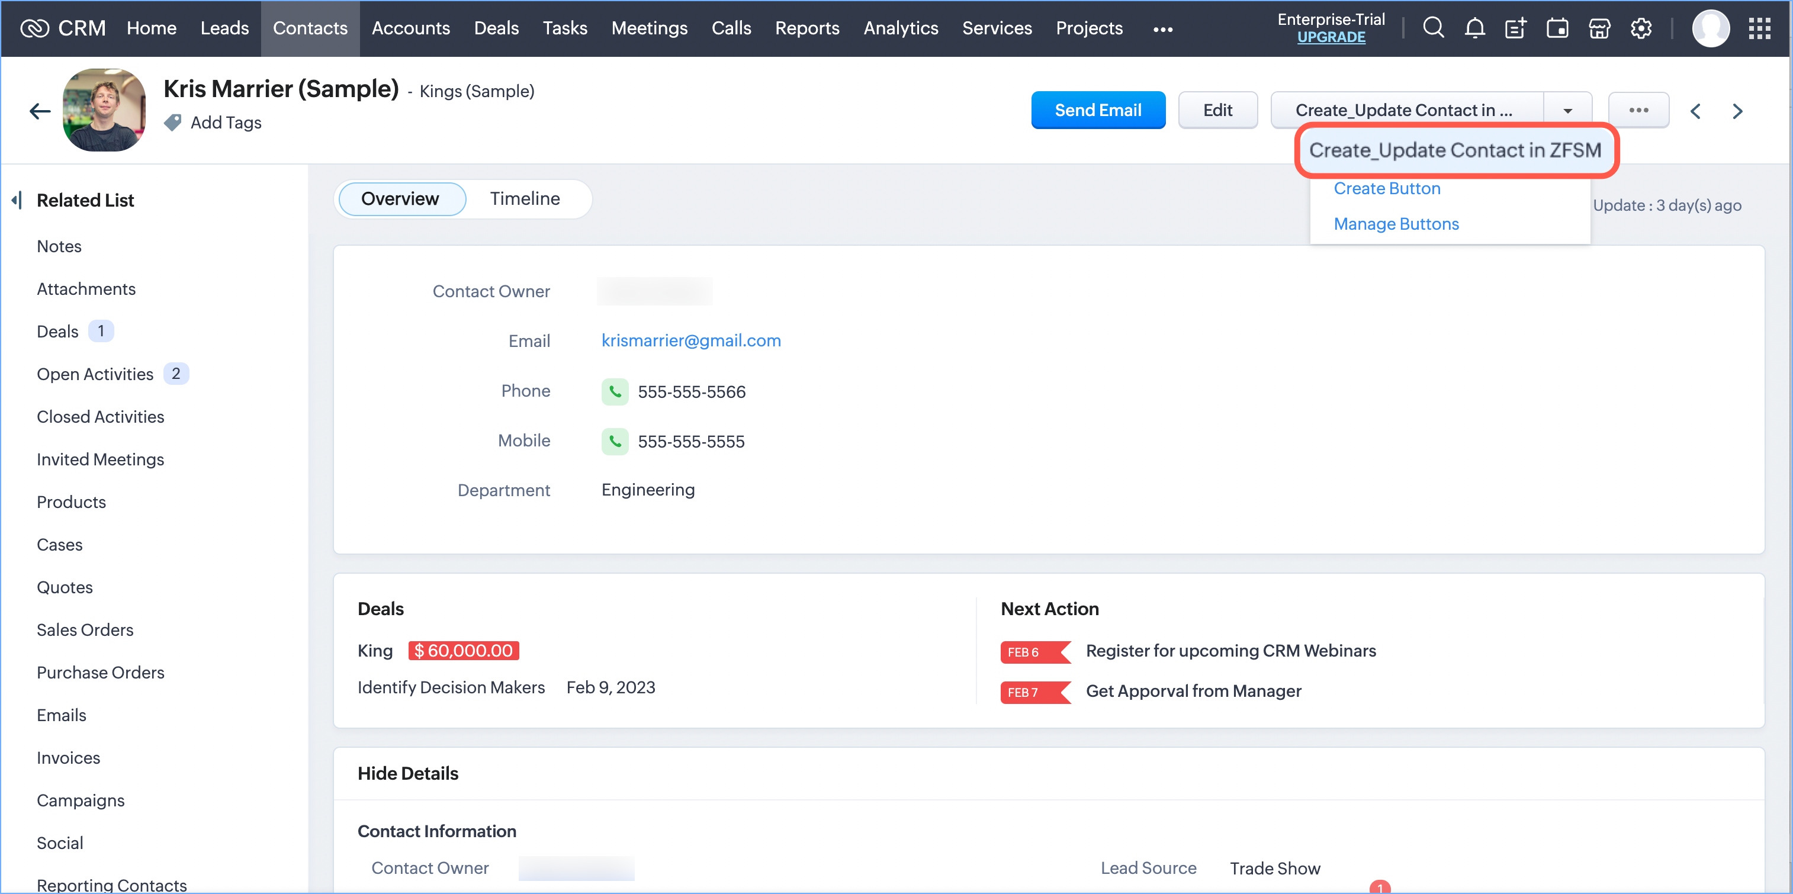Switch to the Overview view toggle

[400, 199]
